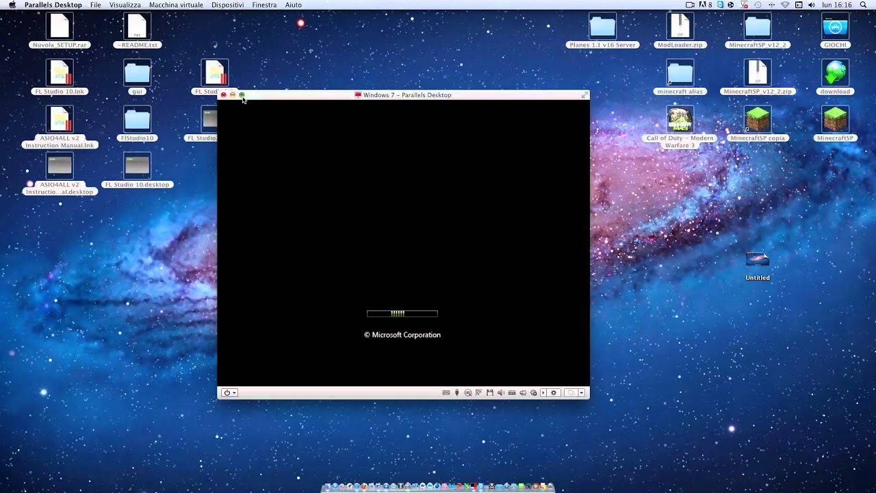Click the hard disk icon in Parallels status bar
This screenshot has height=493, width=876.
(x=512, y=393)
